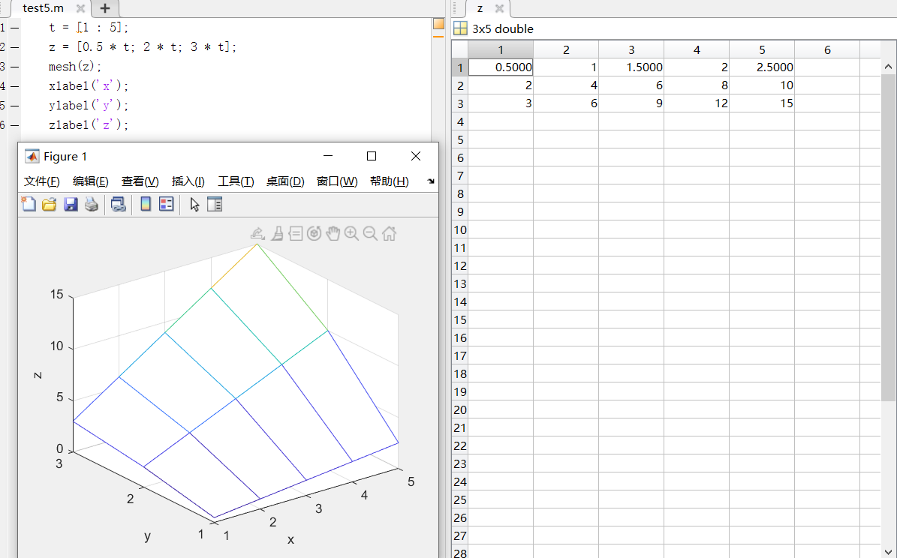Viewport: 897px width, 558px height.
Task: Click orange code analyzer indicator in editor
Action: tap(438, 23)
